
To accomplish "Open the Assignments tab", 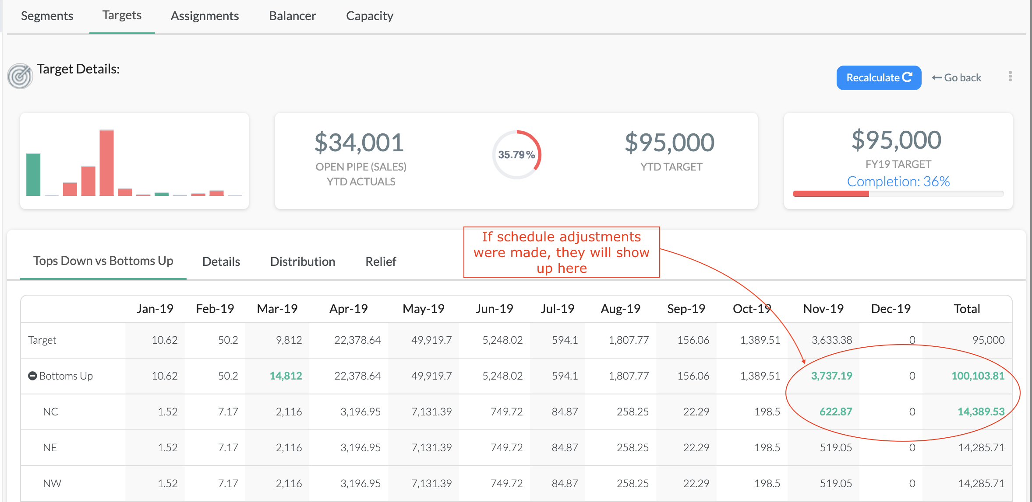I will point(205,16).
